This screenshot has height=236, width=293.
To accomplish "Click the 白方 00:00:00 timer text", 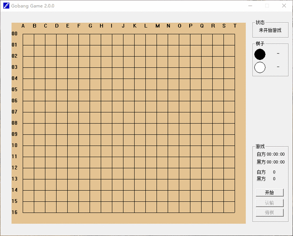I will pyautogui.click(x=270, y=154).
